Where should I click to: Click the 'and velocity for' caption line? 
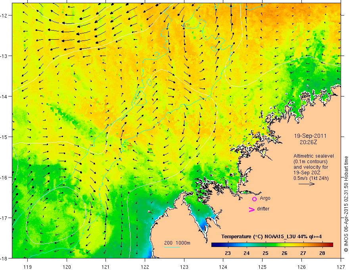point(311,167)
